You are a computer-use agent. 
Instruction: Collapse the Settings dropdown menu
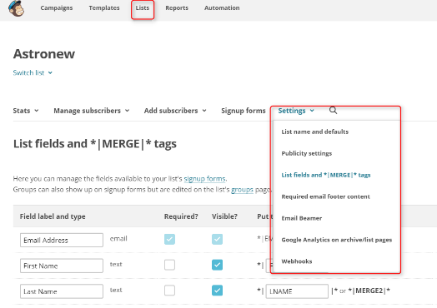pos(296,111)
